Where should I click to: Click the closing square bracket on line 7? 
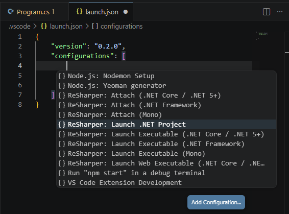(x=53, y=95)
